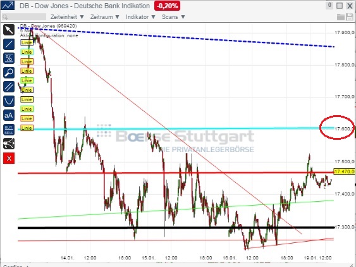This screenshot has height=267, width=356.
Task: Click the cyan-bordered Linie label
Action: [x=27, y=52]
